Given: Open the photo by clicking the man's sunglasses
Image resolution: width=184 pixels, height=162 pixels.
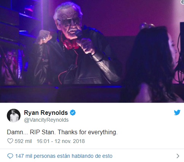Looking at the screenshot, I should (69, 21).
